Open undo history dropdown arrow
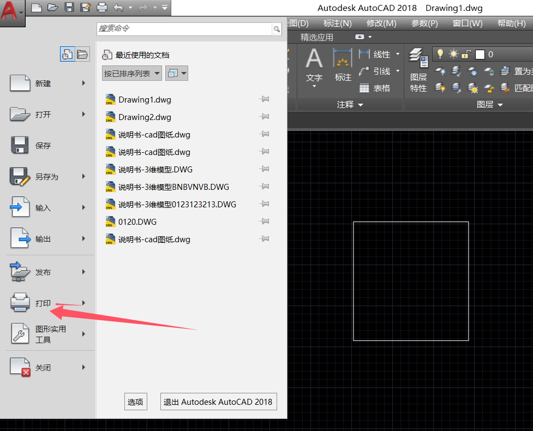 pyautogui.click(x=130, y=8)
